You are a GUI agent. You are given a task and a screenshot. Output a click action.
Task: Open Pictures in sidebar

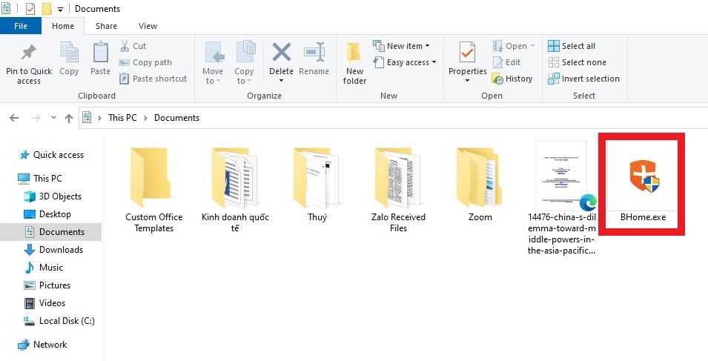(47, 285)
